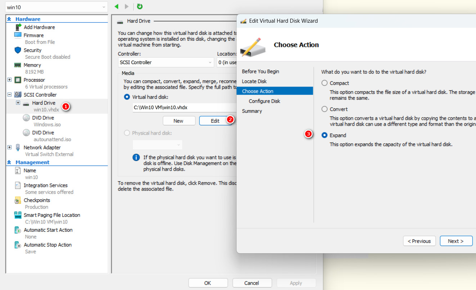This screenshot has height=290, width=476.
Task: Select the Compact radio option
Action: 324,83
